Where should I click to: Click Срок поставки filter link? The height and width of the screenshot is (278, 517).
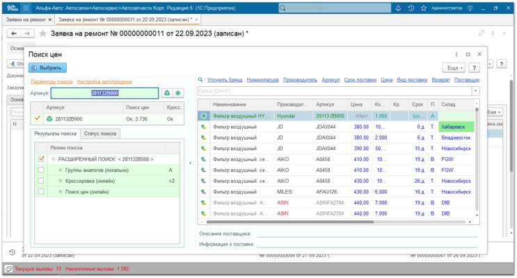point(360,80)
